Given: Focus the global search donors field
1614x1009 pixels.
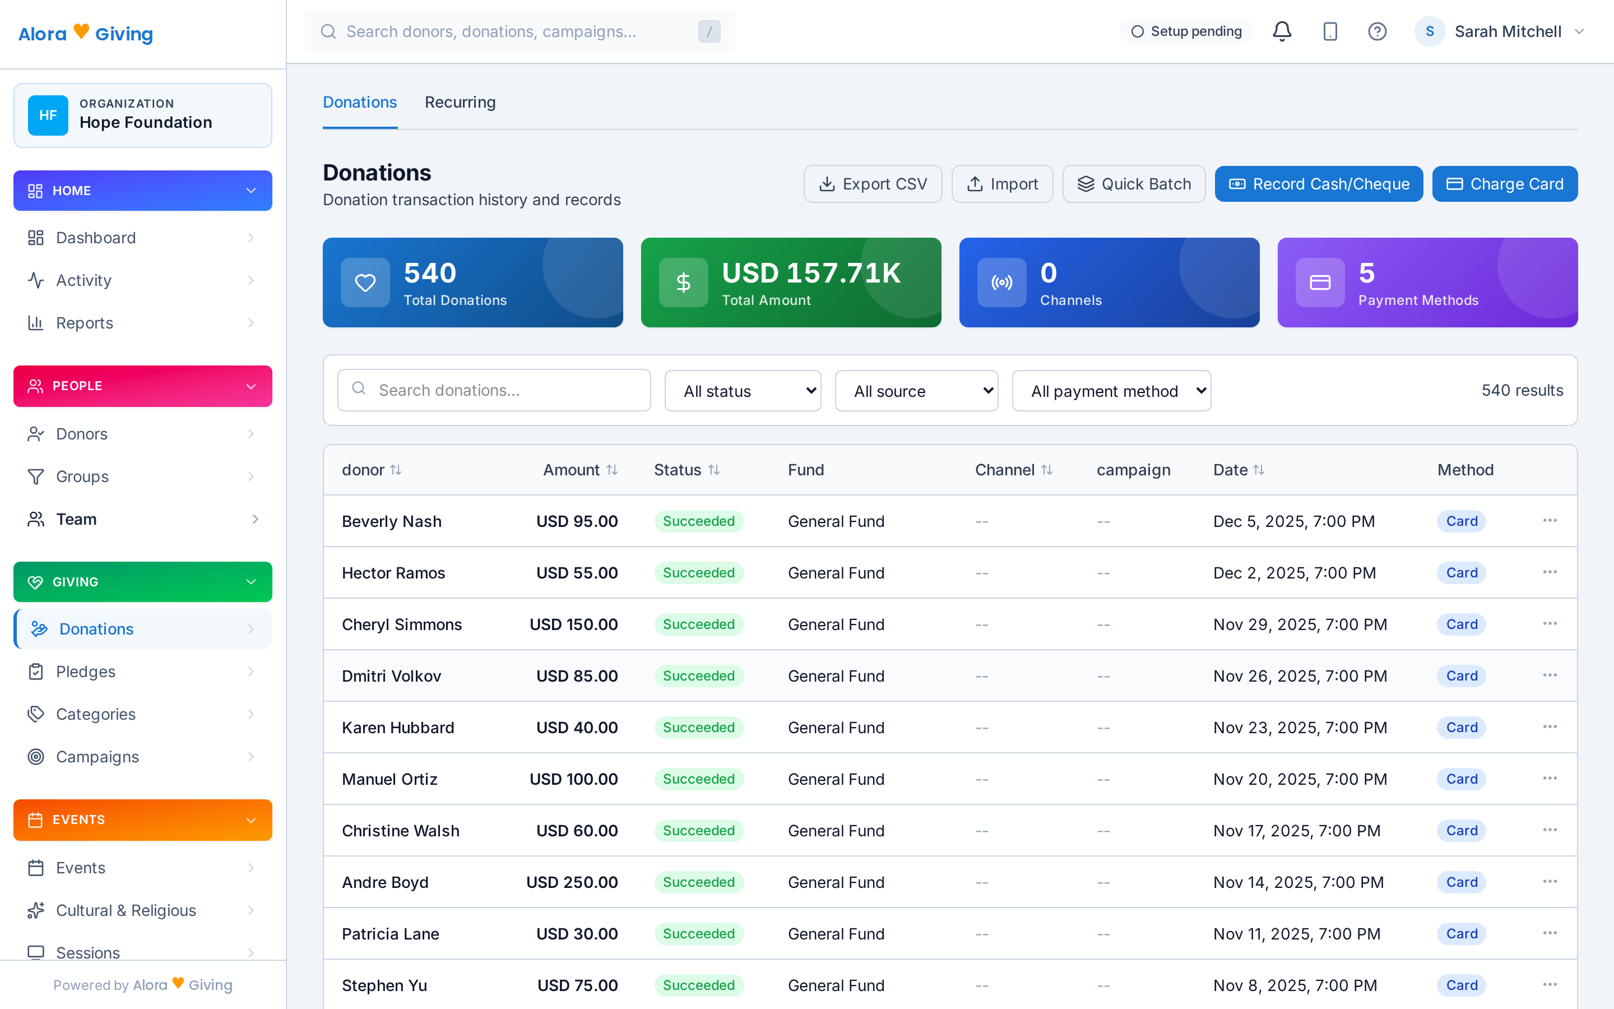Looking at the screenshot, I should (x=520, y=31).
